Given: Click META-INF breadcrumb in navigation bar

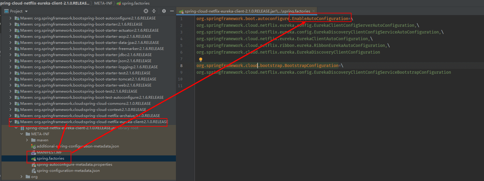Looking at the screenshot, I should tap(103, 3).
